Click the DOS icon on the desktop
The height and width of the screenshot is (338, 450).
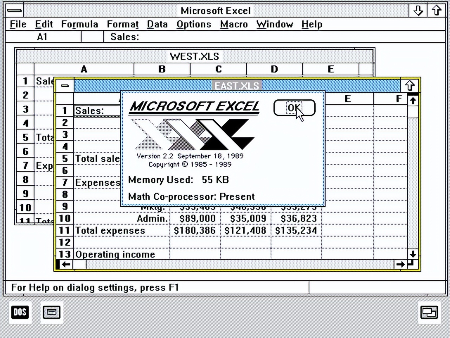pos(20,312)
